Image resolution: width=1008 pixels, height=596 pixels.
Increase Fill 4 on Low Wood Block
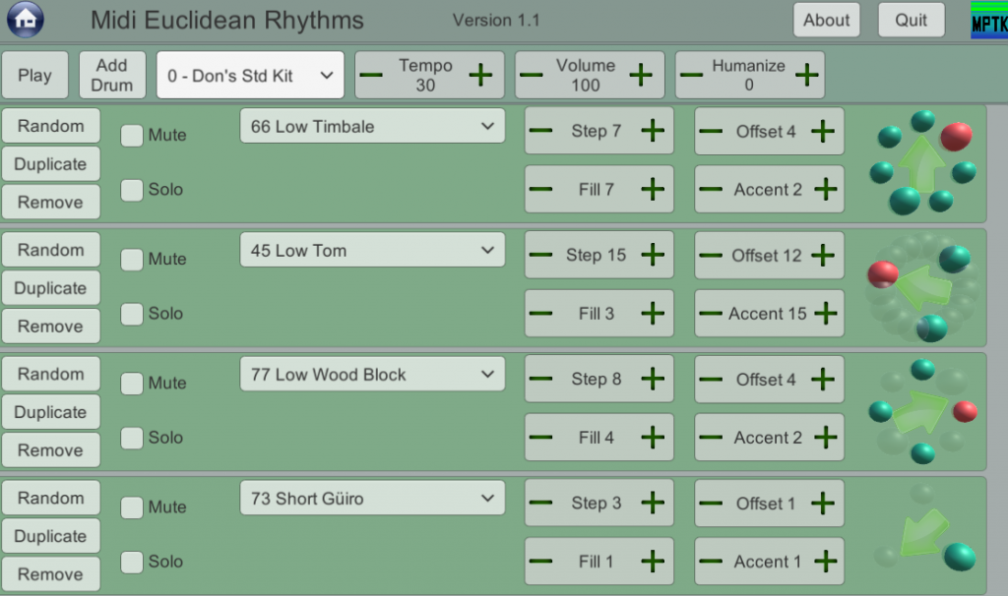pyautogui.click(x=653, y=438)
